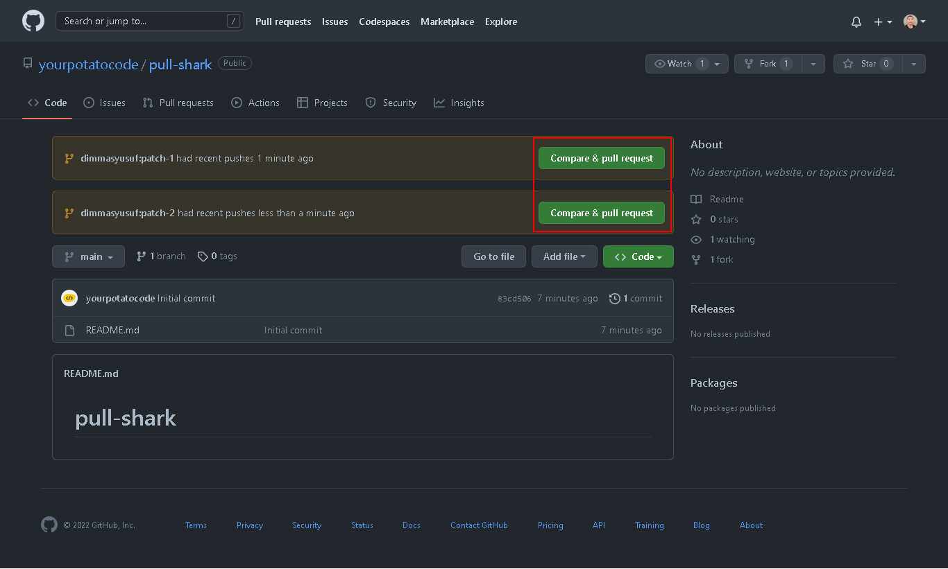This screenshot has height=569, width=948.
Task: Open the footer Docs link
Action: click(412, 525)
